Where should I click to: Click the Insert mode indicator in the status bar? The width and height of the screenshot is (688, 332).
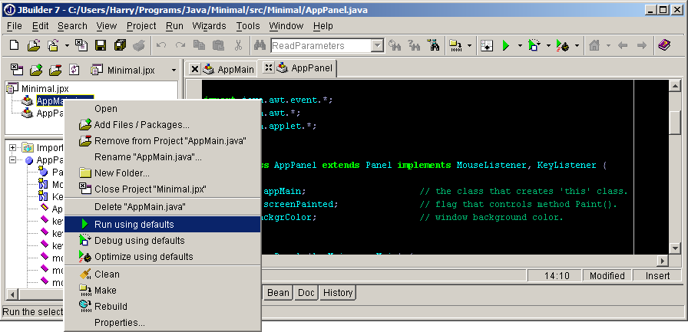[x=658, y=275]
